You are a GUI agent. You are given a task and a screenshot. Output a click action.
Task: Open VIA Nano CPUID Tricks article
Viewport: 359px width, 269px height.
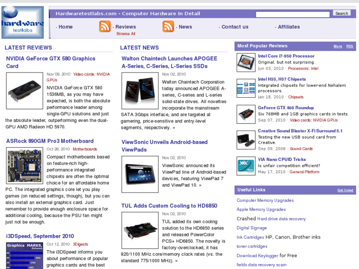[x=282, y=159]
